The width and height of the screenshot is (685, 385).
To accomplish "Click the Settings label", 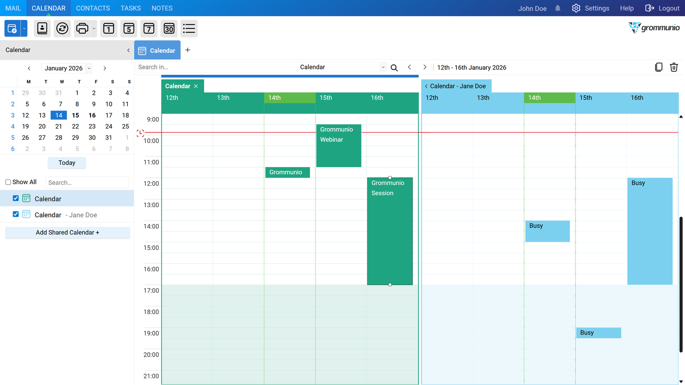I will click(597, 8).
